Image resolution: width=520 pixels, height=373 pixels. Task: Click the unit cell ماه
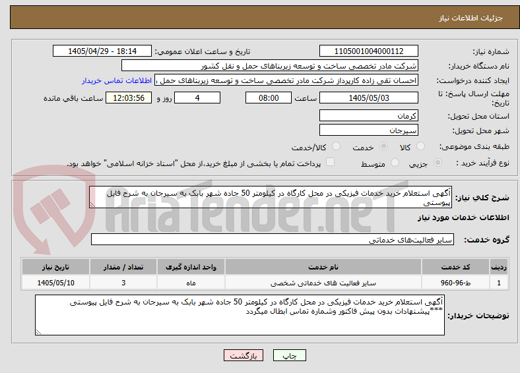tap(191, 283)
